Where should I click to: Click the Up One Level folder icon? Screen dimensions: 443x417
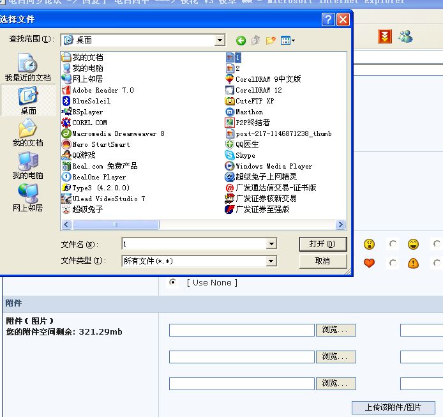click(x=255, y=40)
